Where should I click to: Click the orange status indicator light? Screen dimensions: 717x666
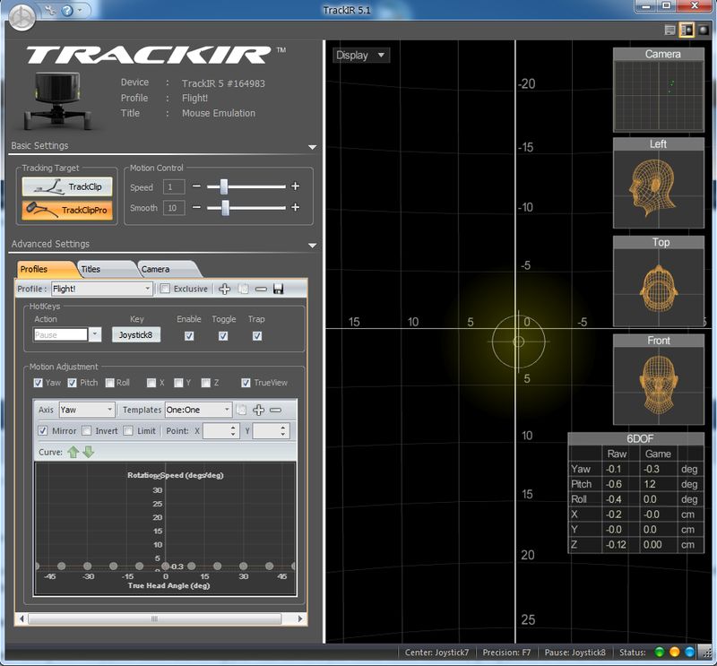pyautogui.click(x=675, y=653)
